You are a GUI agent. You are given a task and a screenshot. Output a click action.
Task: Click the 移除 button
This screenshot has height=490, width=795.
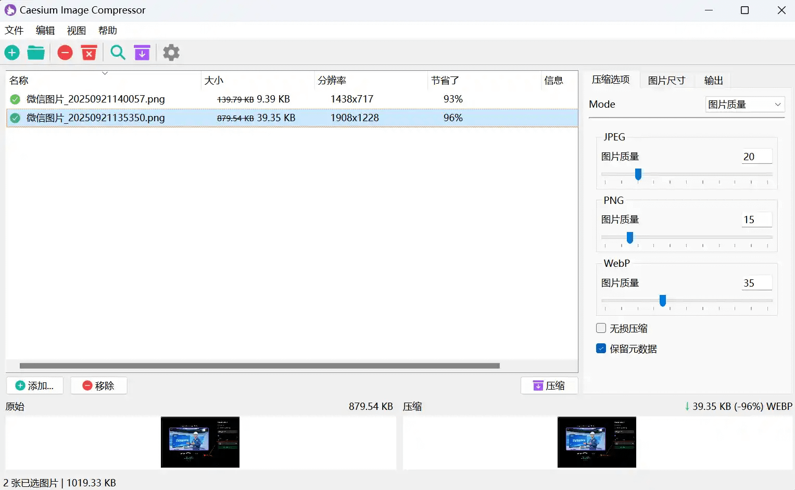[98, 385]
